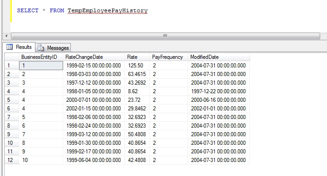327x176 pixels.
Task: Click the horizontal scrollbar left arrow
Action: tap(6, 36)
